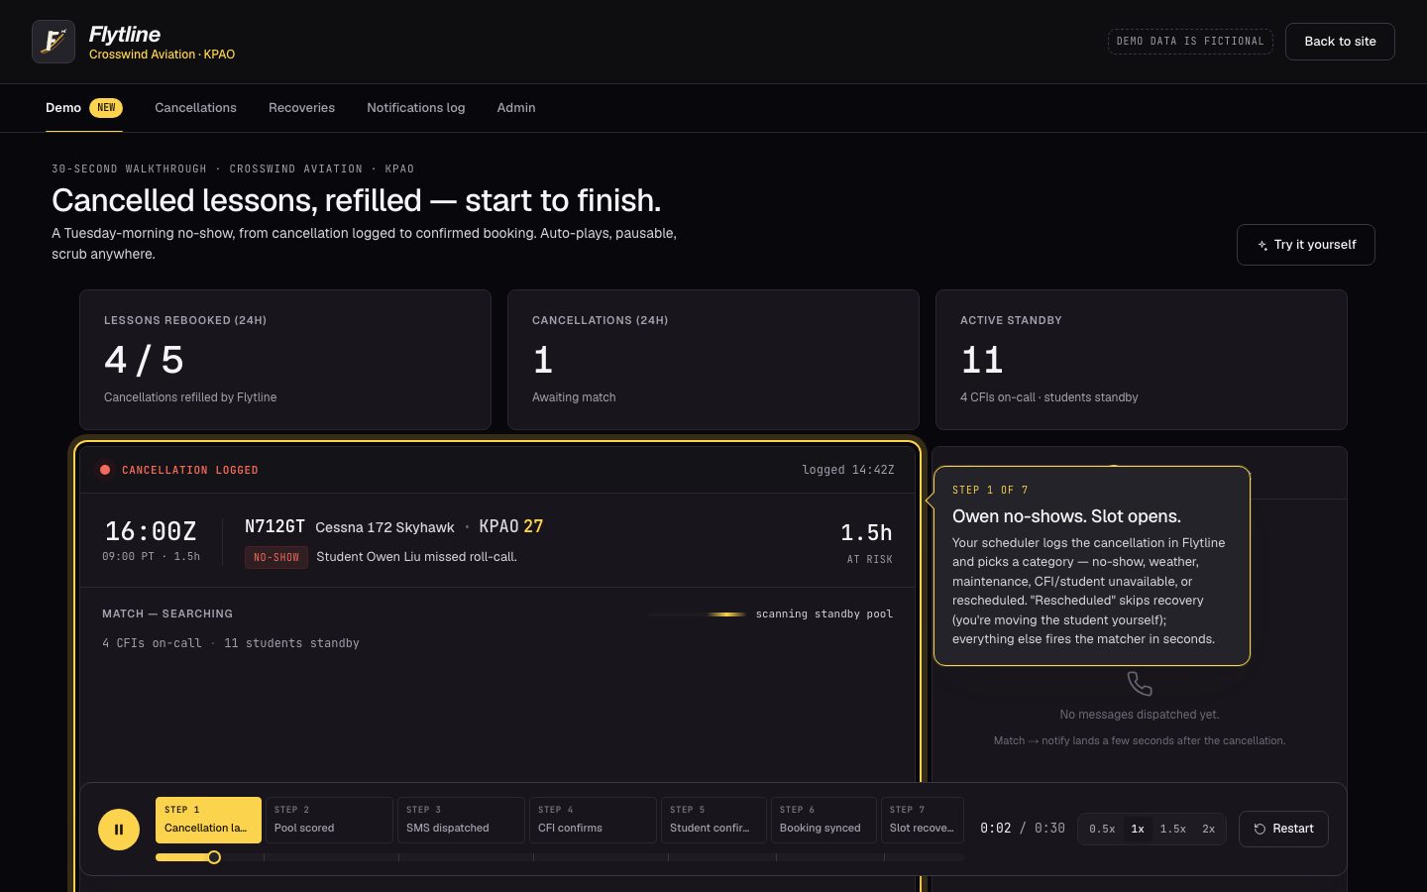Click the Flytline logo icon
This screenshot has width=1427, height=892.
(x=54, y=42)
